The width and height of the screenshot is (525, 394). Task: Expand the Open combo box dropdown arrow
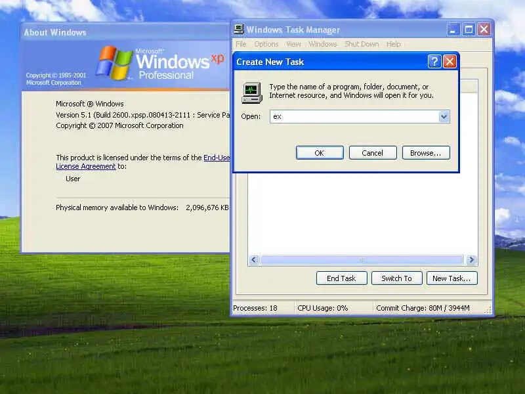pyautogui.click(x=444, y=117)
